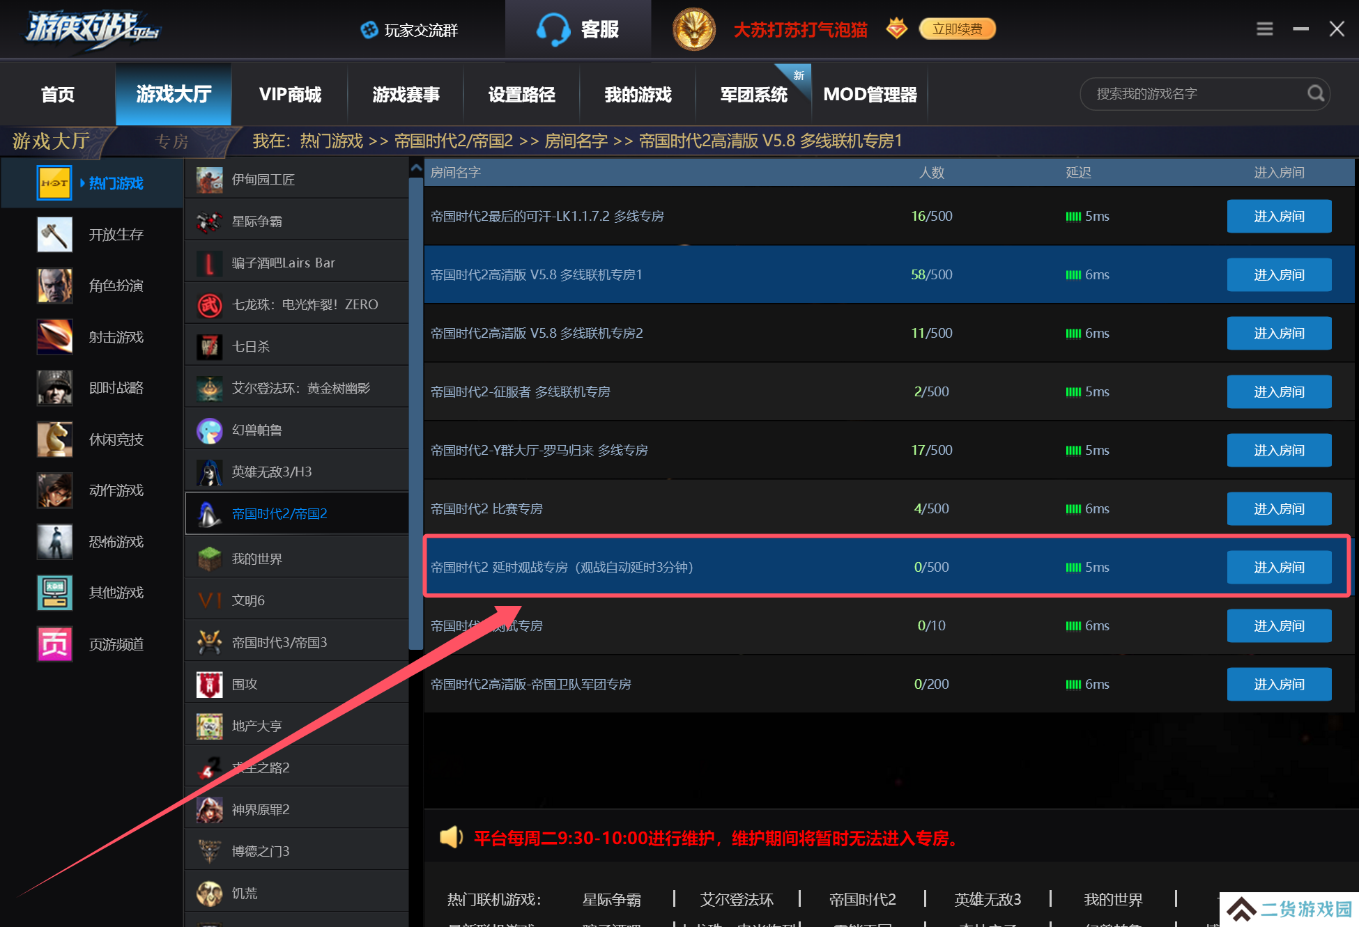The height and width of the screenshot is (927, 1359).
Task: Open the 我的游戏 tab
Action: (638, 94)
